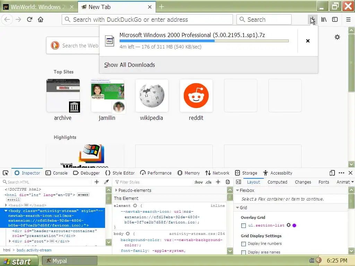Viewport: 355px width, 266px height.
Task: Click the forward navigation arrow
Action: coord(18,19)
